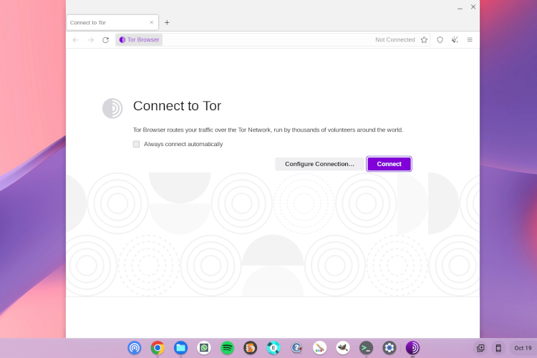Screen dimensions: 537x358
Task: Open the orange hand icon app in shelf
Action: pos(251,348)
